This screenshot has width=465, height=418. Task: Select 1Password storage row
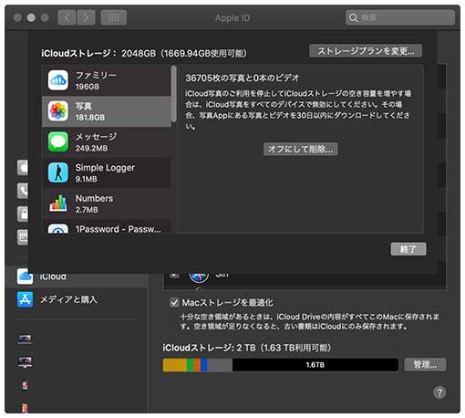click(x=107, y=226)
